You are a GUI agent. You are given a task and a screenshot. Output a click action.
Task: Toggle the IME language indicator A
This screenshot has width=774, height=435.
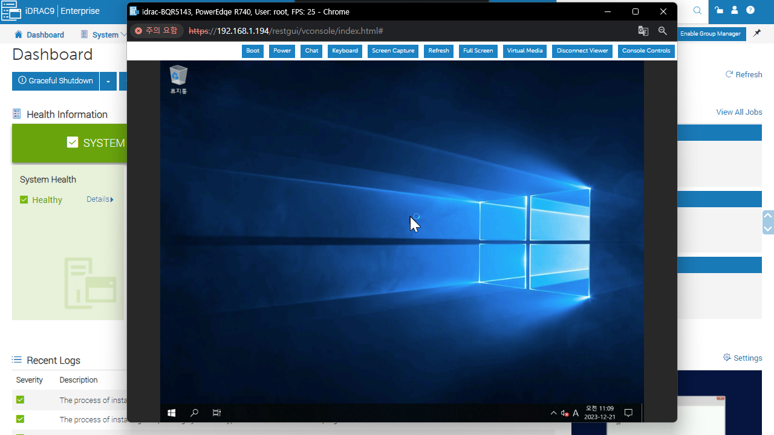[576, 413]
